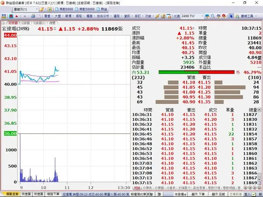
Task: Click the first 快捷買 button
Action: pos(26,194)
